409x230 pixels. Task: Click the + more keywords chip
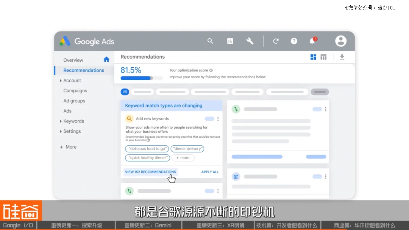click(x=183, y=158)
